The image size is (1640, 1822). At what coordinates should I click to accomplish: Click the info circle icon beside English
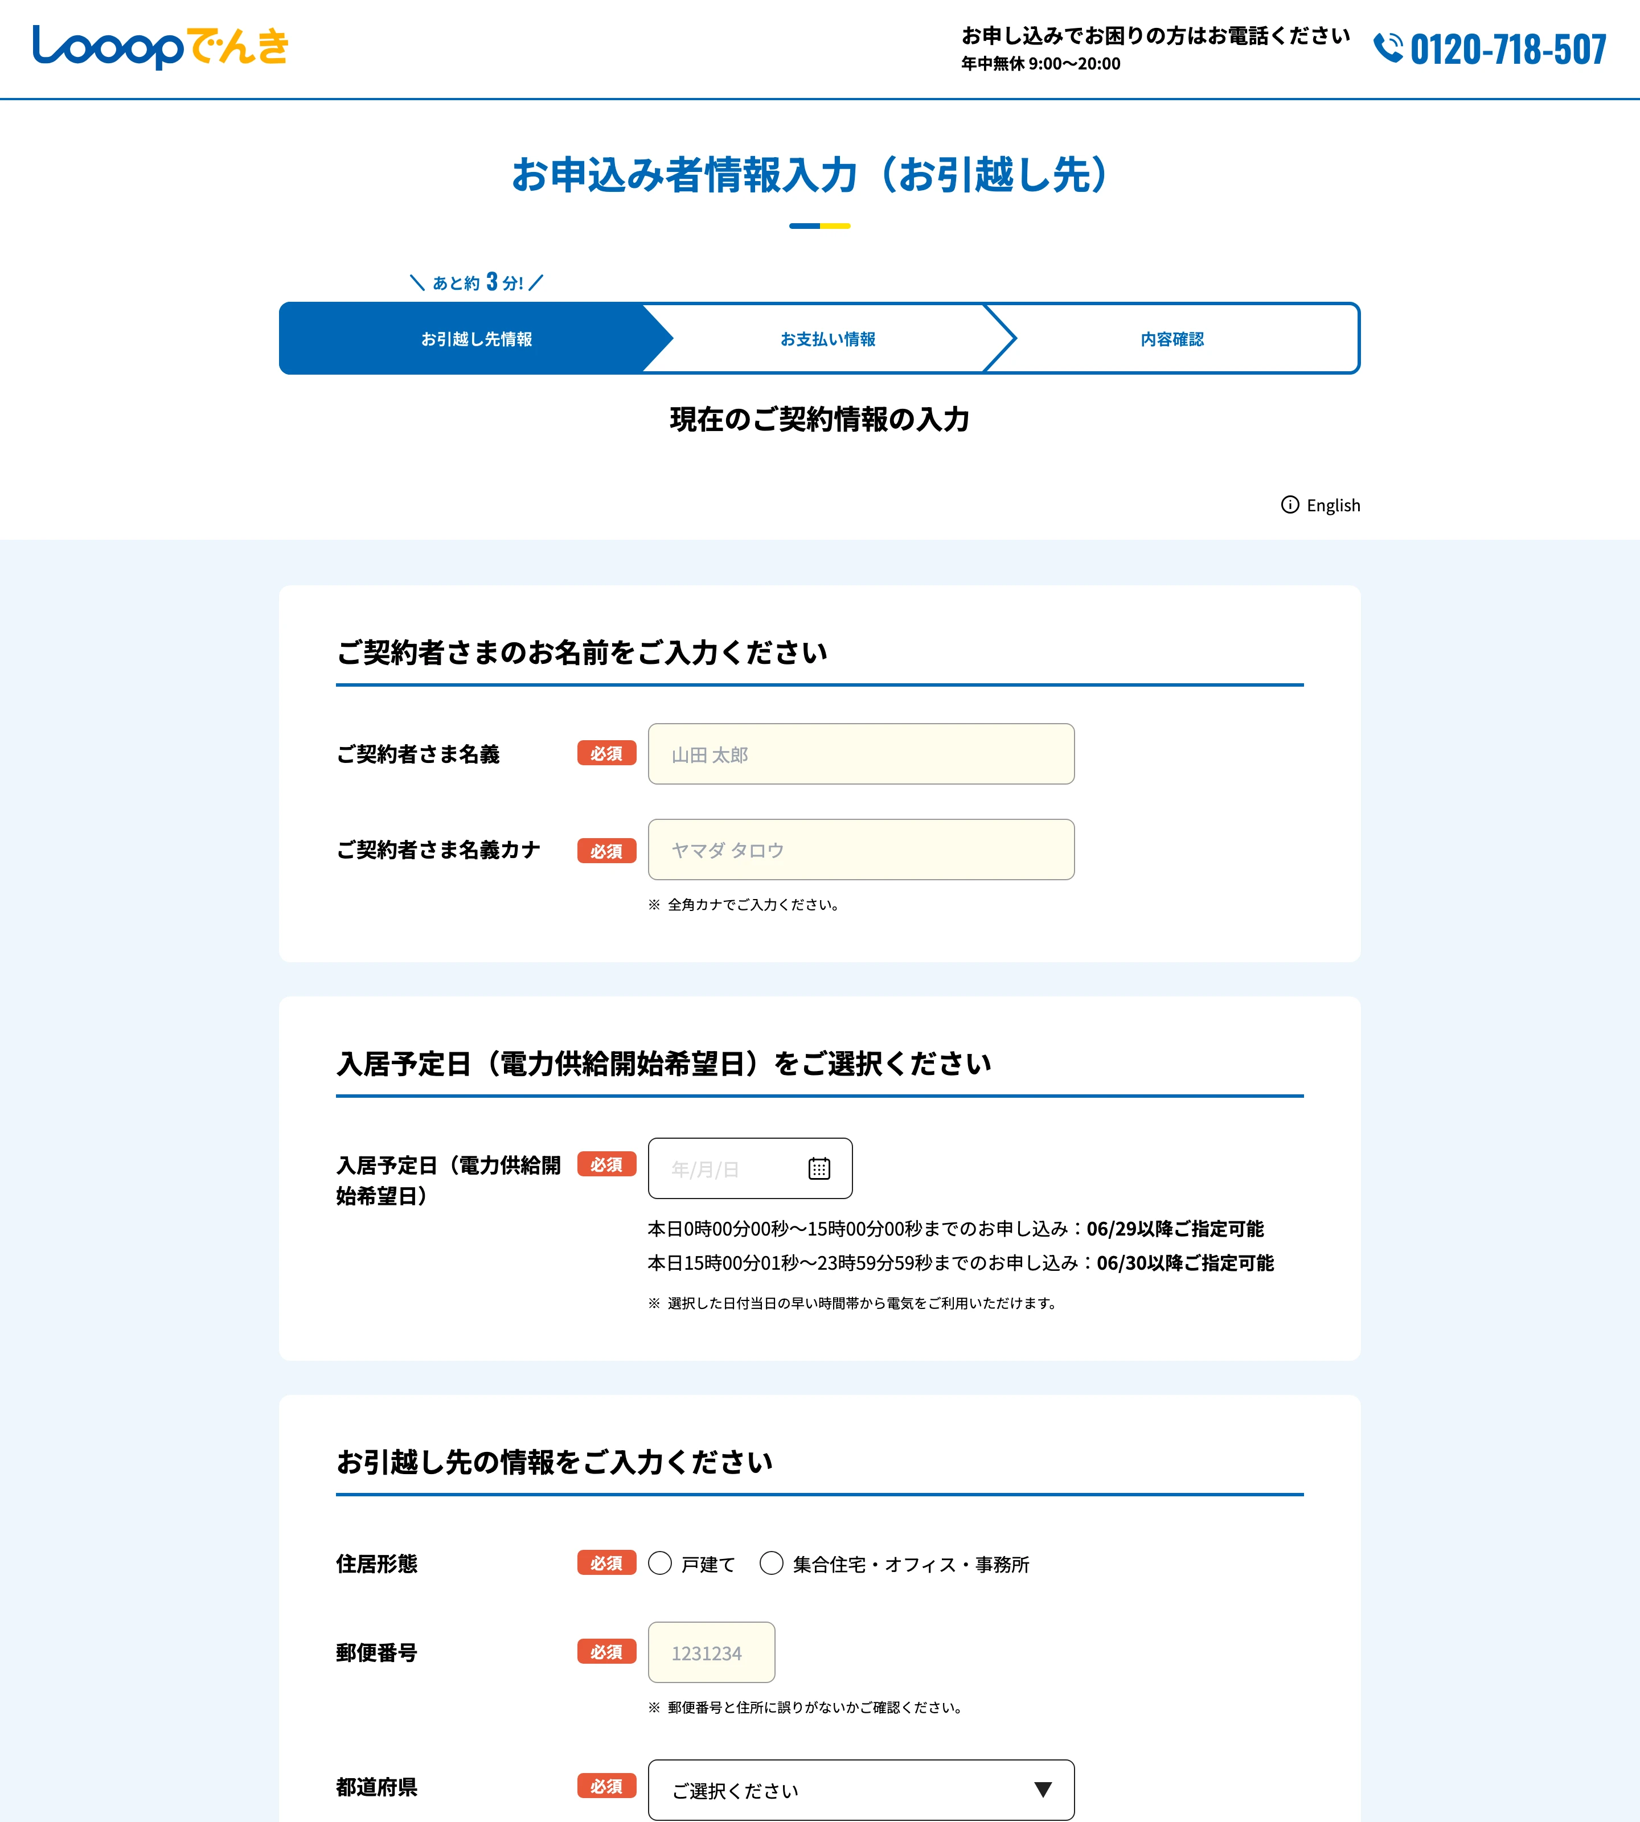pos(1289,504)
